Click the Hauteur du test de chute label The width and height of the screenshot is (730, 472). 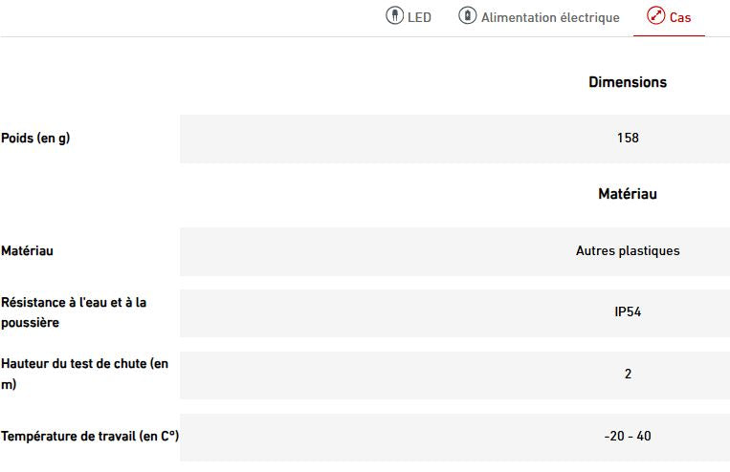(x=84, y=364)
